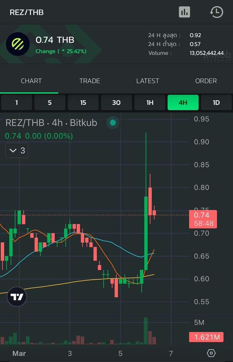Viewport: 233px width, 362px height.
Task: Open the history clock icon
Action: (217, 12)
